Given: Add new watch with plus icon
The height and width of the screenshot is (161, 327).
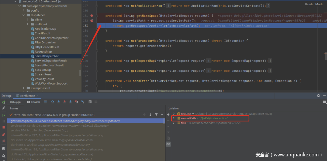Looking at the screenshot, I should tap(168, 114).
